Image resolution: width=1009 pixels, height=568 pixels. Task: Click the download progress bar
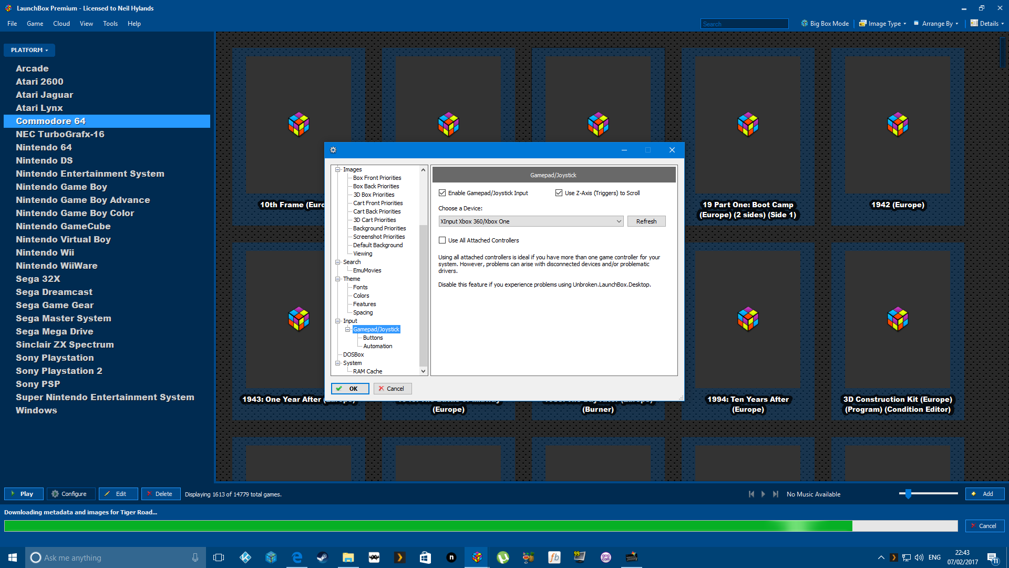(x=481, y=526)
